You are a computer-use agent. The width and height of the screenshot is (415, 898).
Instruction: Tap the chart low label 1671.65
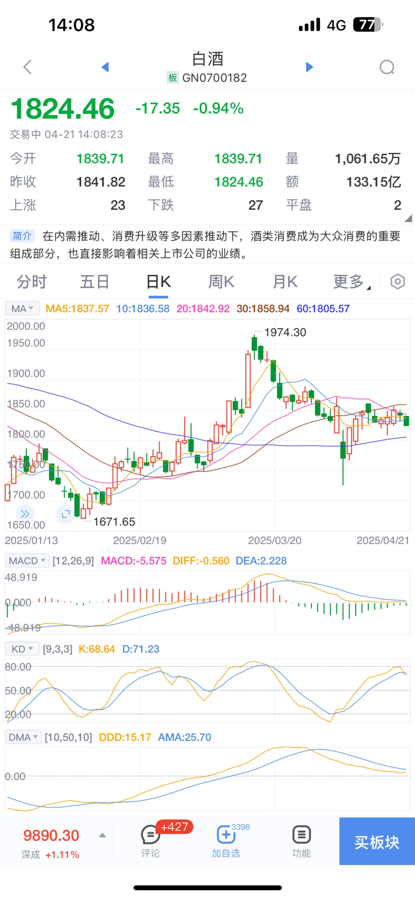pos(114,522)
